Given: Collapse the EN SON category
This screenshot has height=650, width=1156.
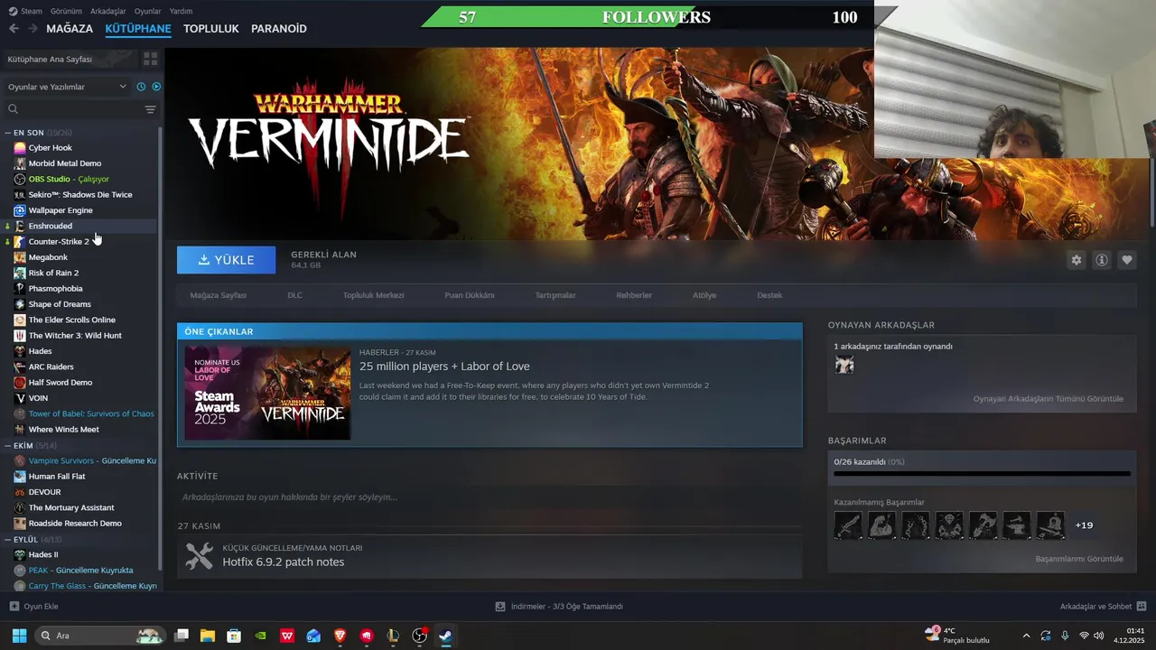Looking at the screenshot, I should coord(7,133).
